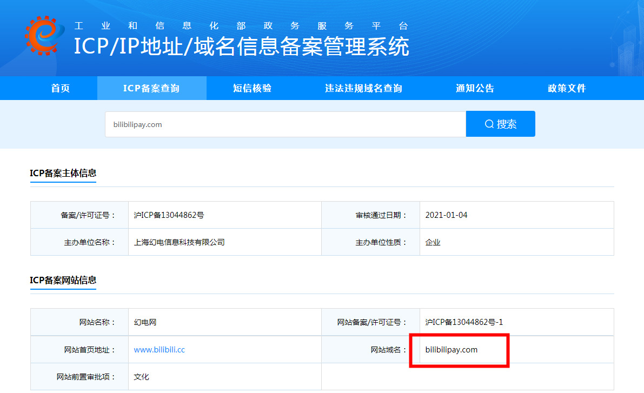Click the 文化 pre-approval item value
Viewport: 644px width, 393px height.
pos(141,377)
